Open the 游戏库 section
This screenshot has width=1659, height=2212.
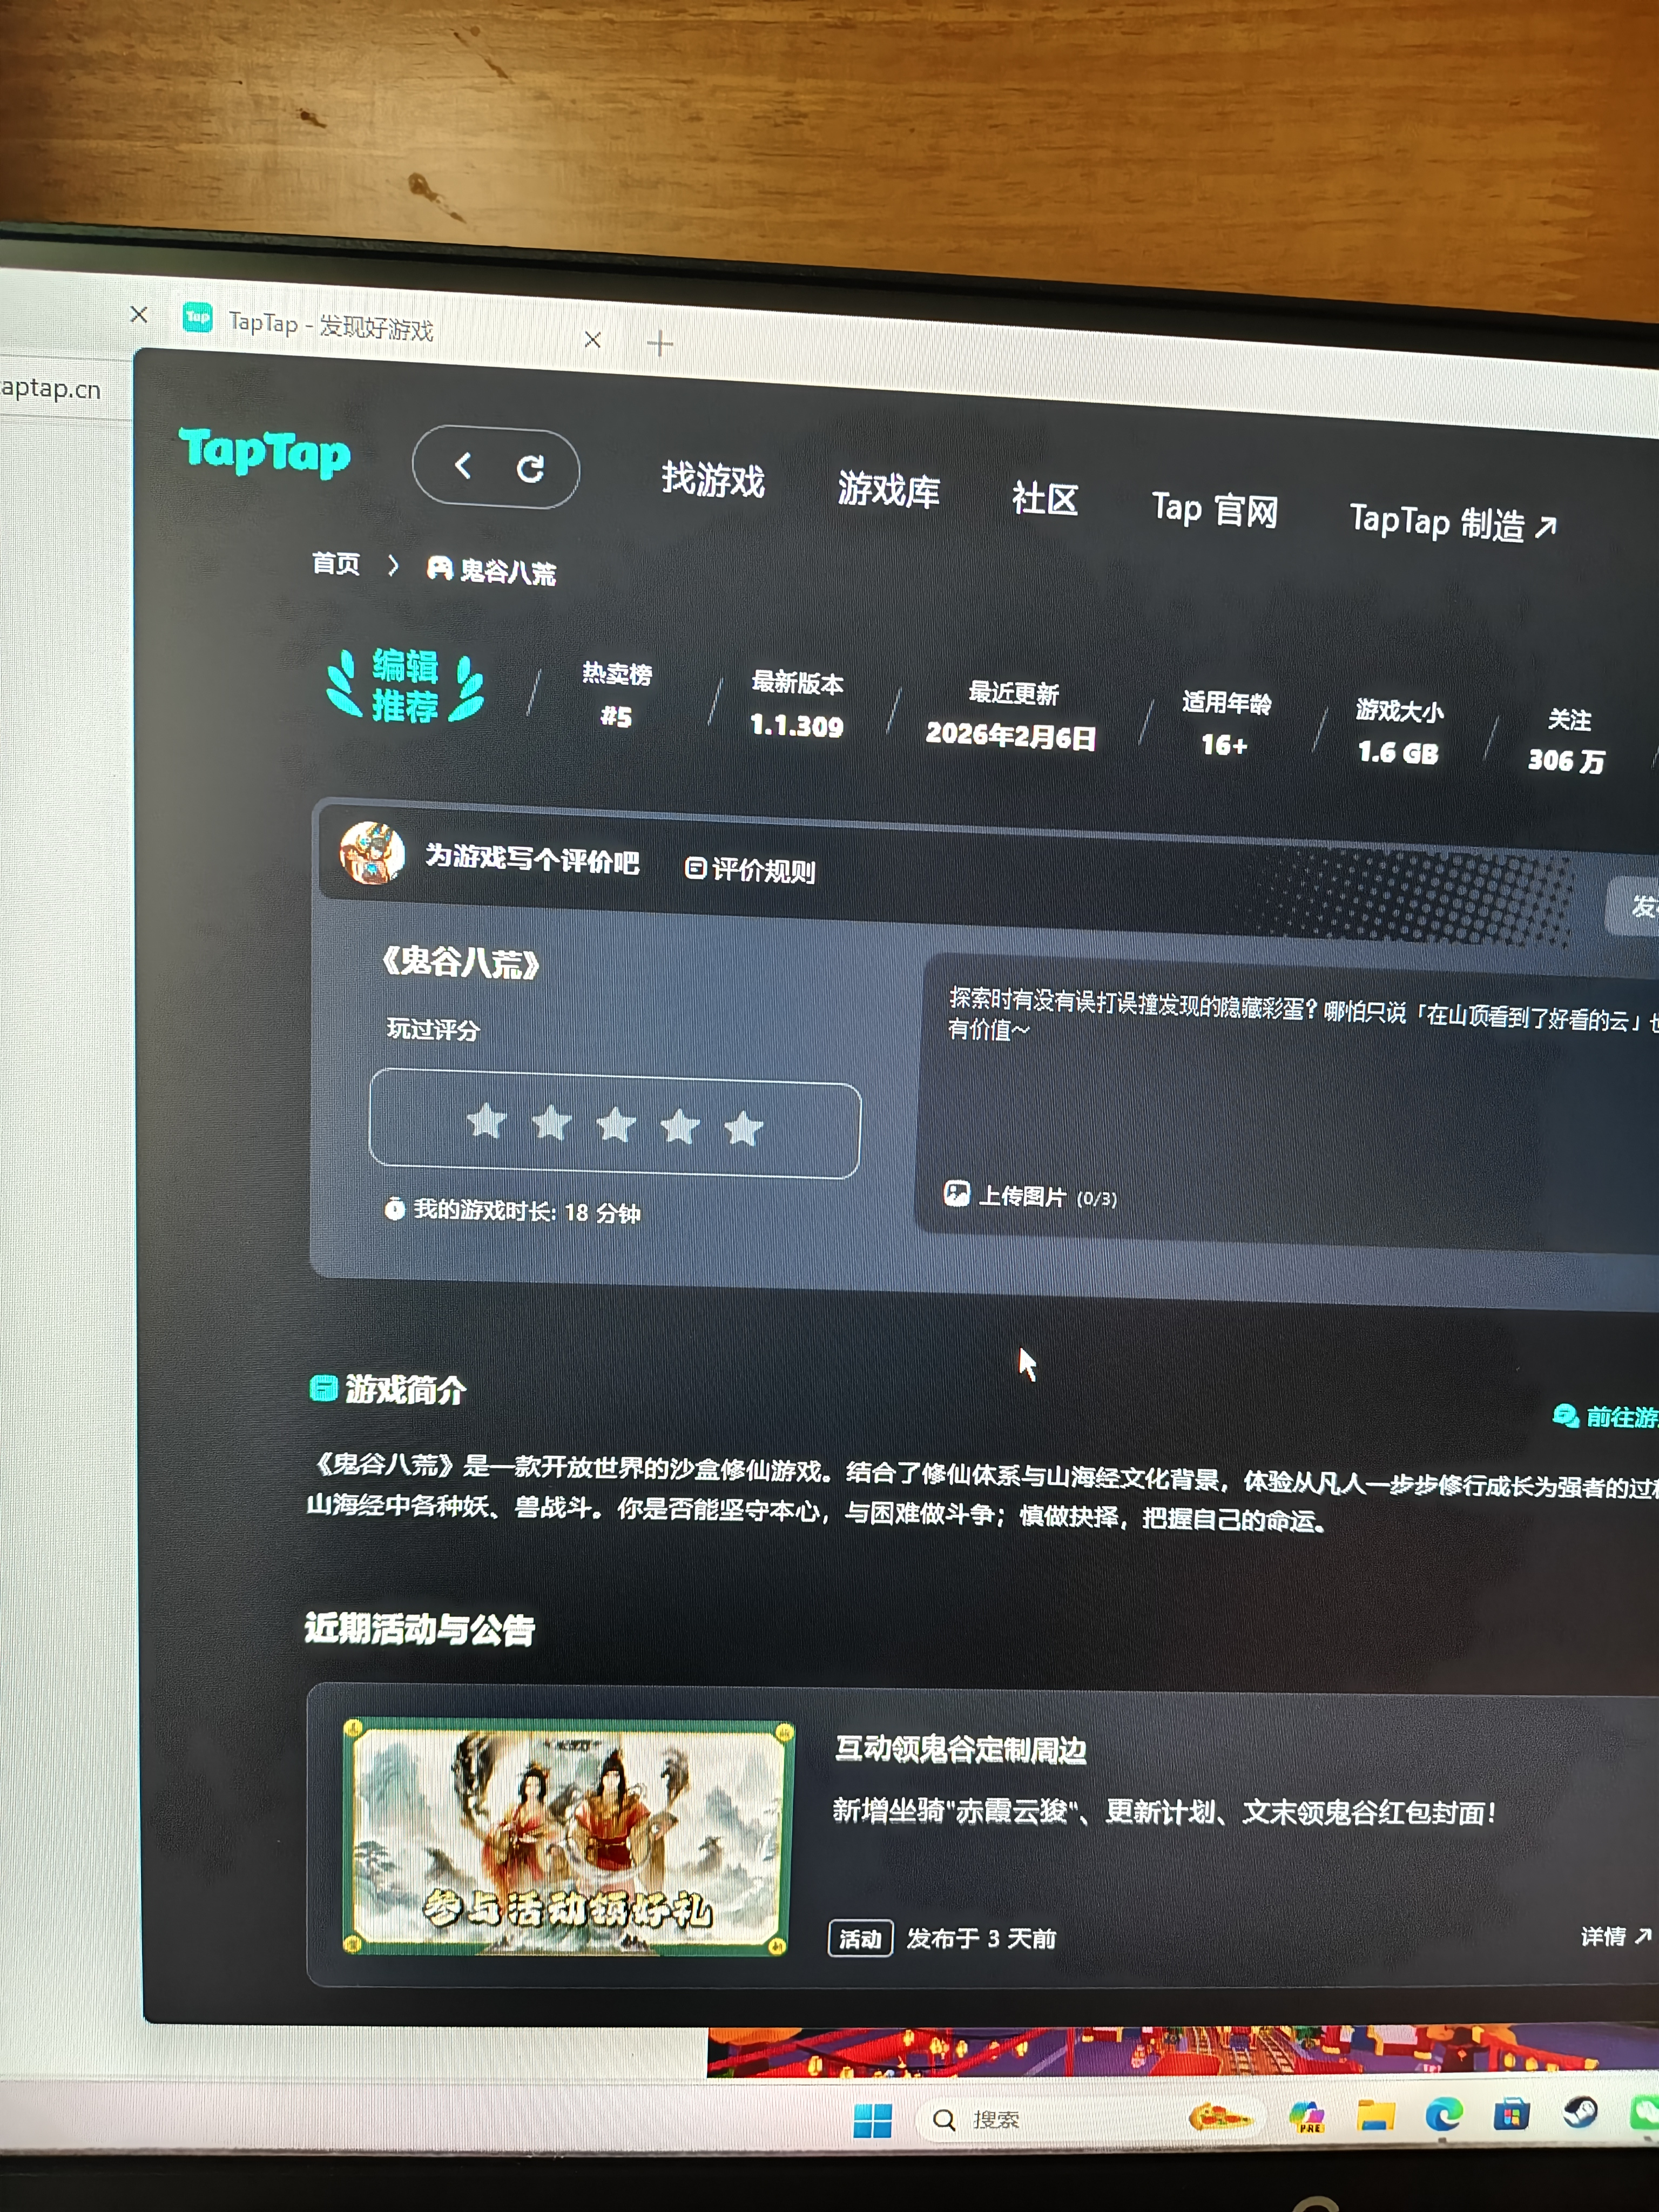pyautogui.click(x=889, y=490)
